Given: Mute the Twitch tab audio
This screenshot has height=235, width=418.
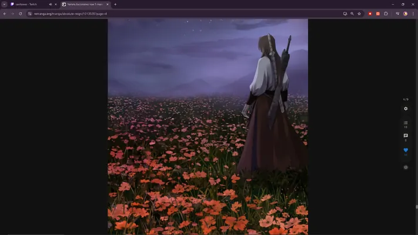Looking at the screenshot, I should pyautogui.click(x=50, y=4).
